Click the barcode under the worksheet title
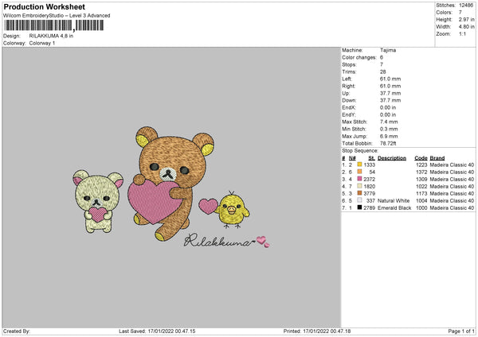The height and width of the screenshot is (337, 478). (x=54, y=25)
